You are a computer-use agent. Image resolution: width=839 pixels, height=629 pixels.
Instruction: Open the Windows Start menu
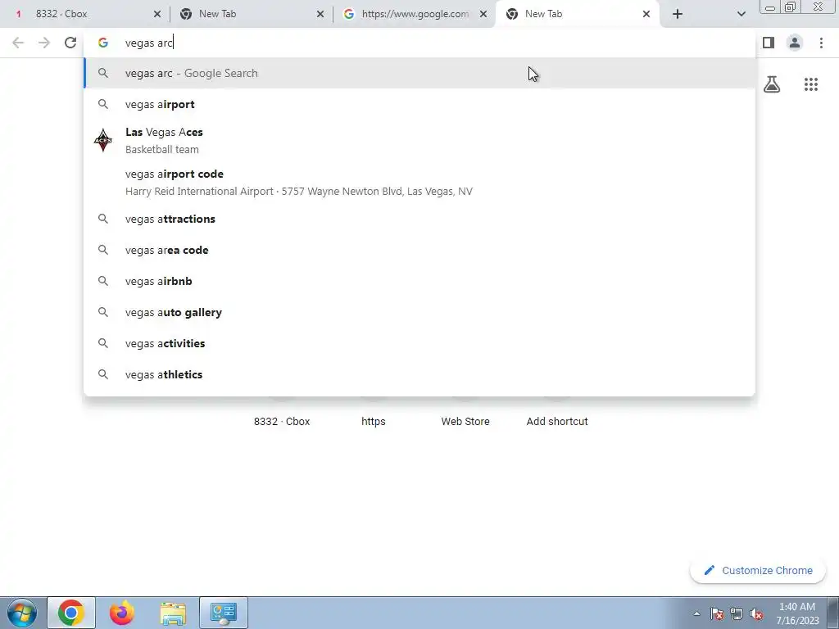(21, 613)
